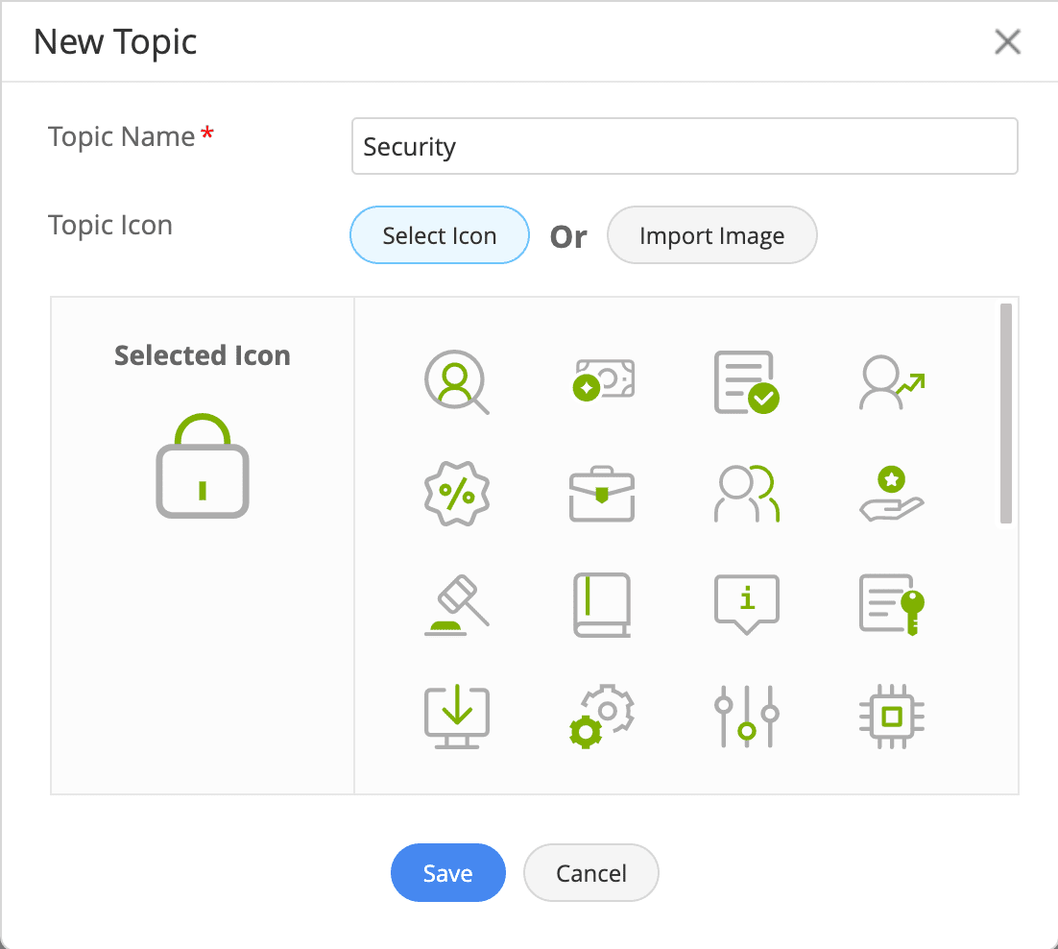Select the processor chip icon

point(892,717)
